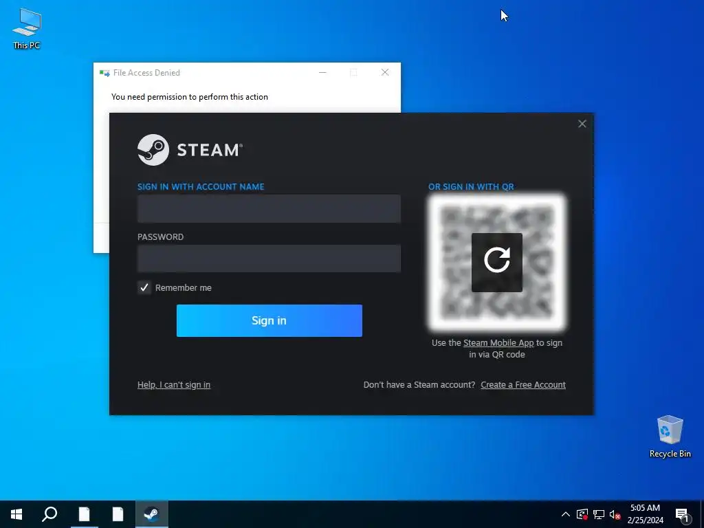Click the first blank-file taskbar icon
This screenshot has height=528, width=704.
pos(85,514)
